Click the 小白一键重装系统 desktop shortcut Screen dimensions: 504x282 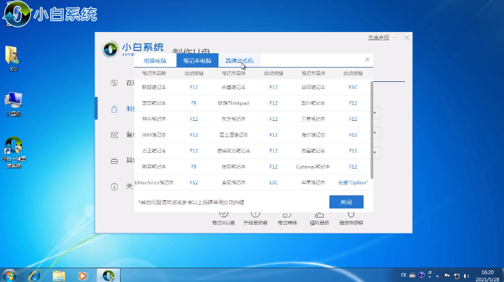(x=13, y=152)
